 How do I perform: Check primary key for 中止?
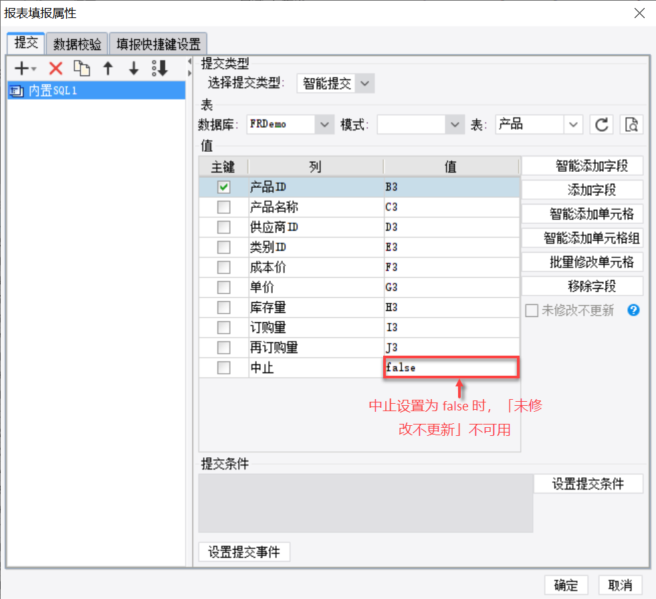point(224,368)
